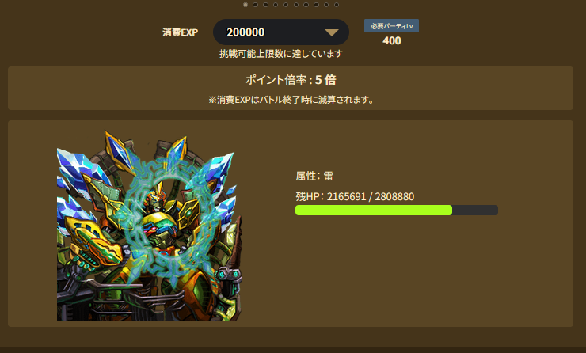The width and height of the screenshot is (586, 353).
Task: Go to the fourth pagination dot
Action: (276, 5)
